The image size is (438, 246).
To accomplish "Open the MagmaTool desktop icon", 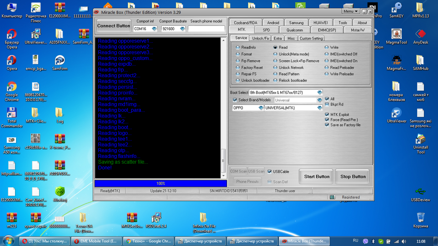I will [x=397, y=37].
